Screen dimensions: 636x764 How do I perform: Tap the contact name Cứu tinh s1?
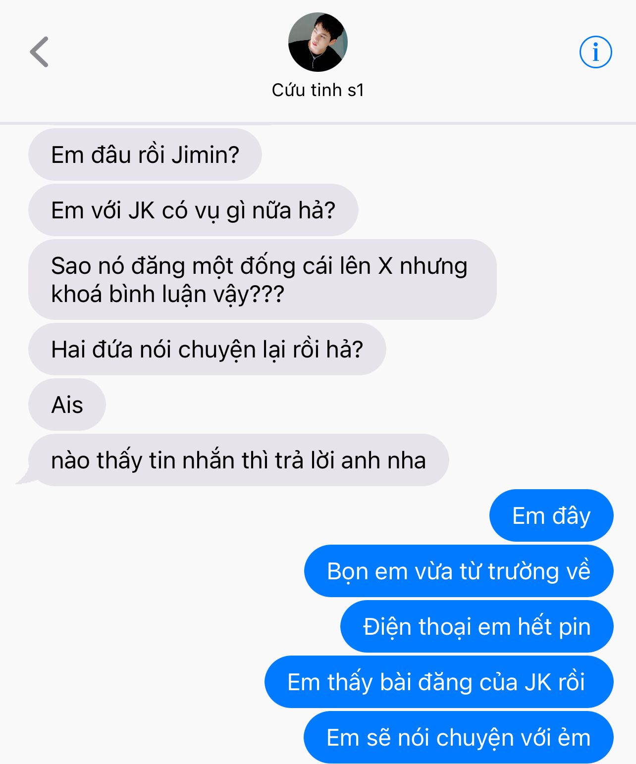click(318, 90)
